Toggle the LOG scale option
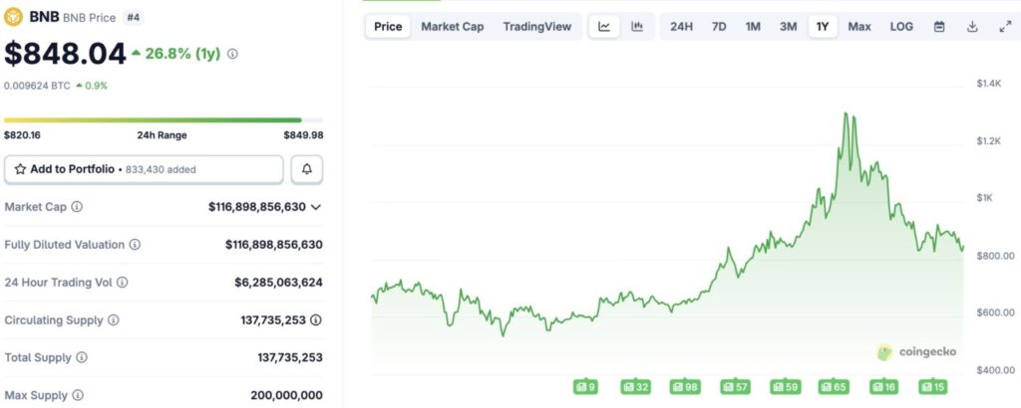Image resolution: width=1021 pixels, height=408 pixels. [x=901, y=27]
